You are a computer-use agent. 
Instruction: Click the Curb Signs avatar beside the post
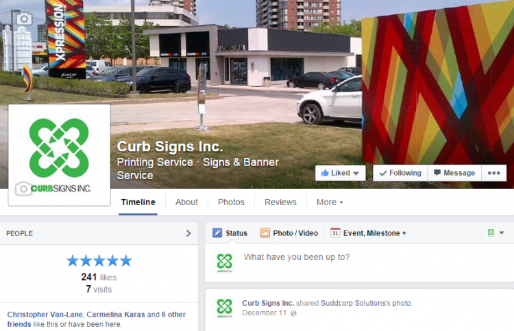pyautogui.click(x=225, y=308)
